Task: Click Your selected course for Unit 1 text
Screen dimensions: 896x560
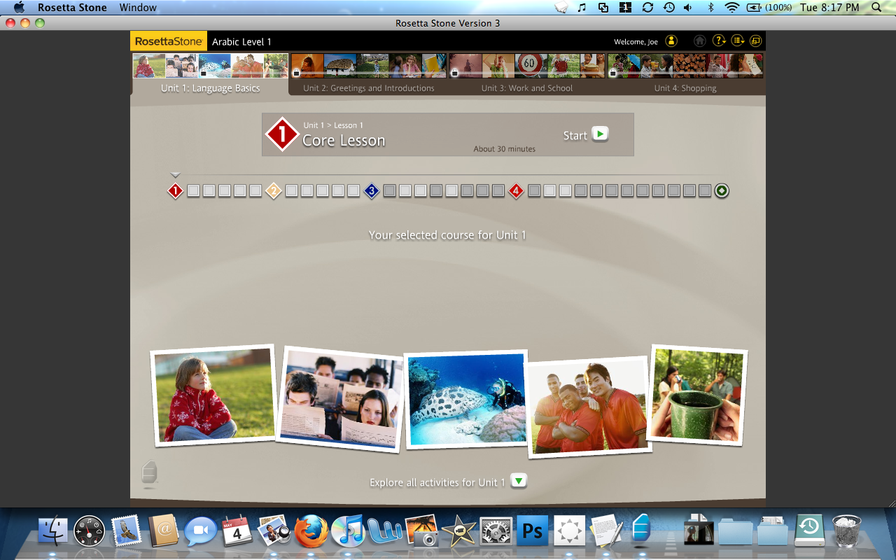Action: click(447, 235)
